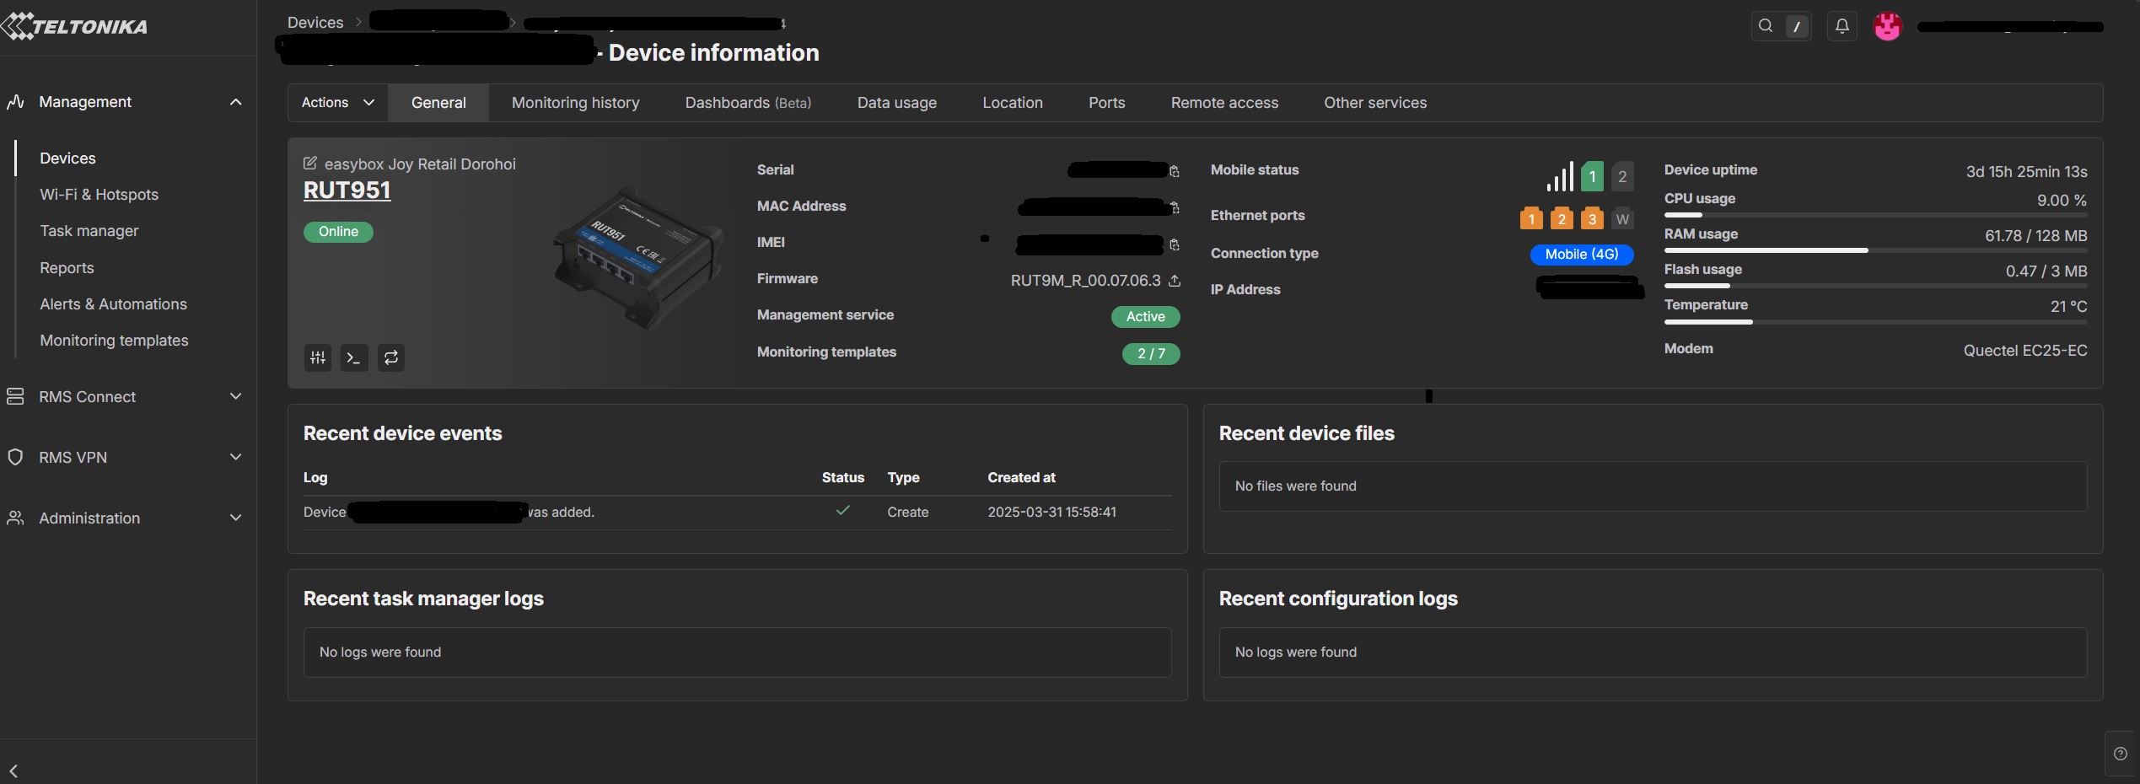The height and width of the screenshot is (784, 2140).
Task: Click the Quectel EC25-EC modem value
Action: click(2025, 351)
